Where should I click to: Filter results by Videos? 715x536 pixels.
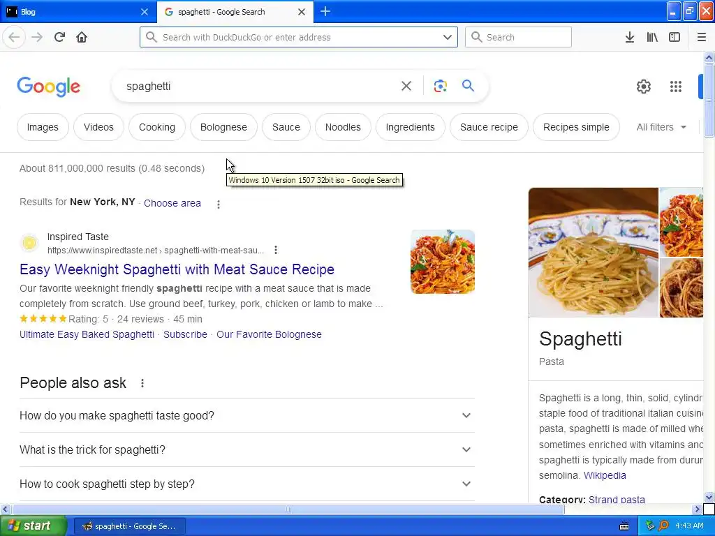pos(98,127)
